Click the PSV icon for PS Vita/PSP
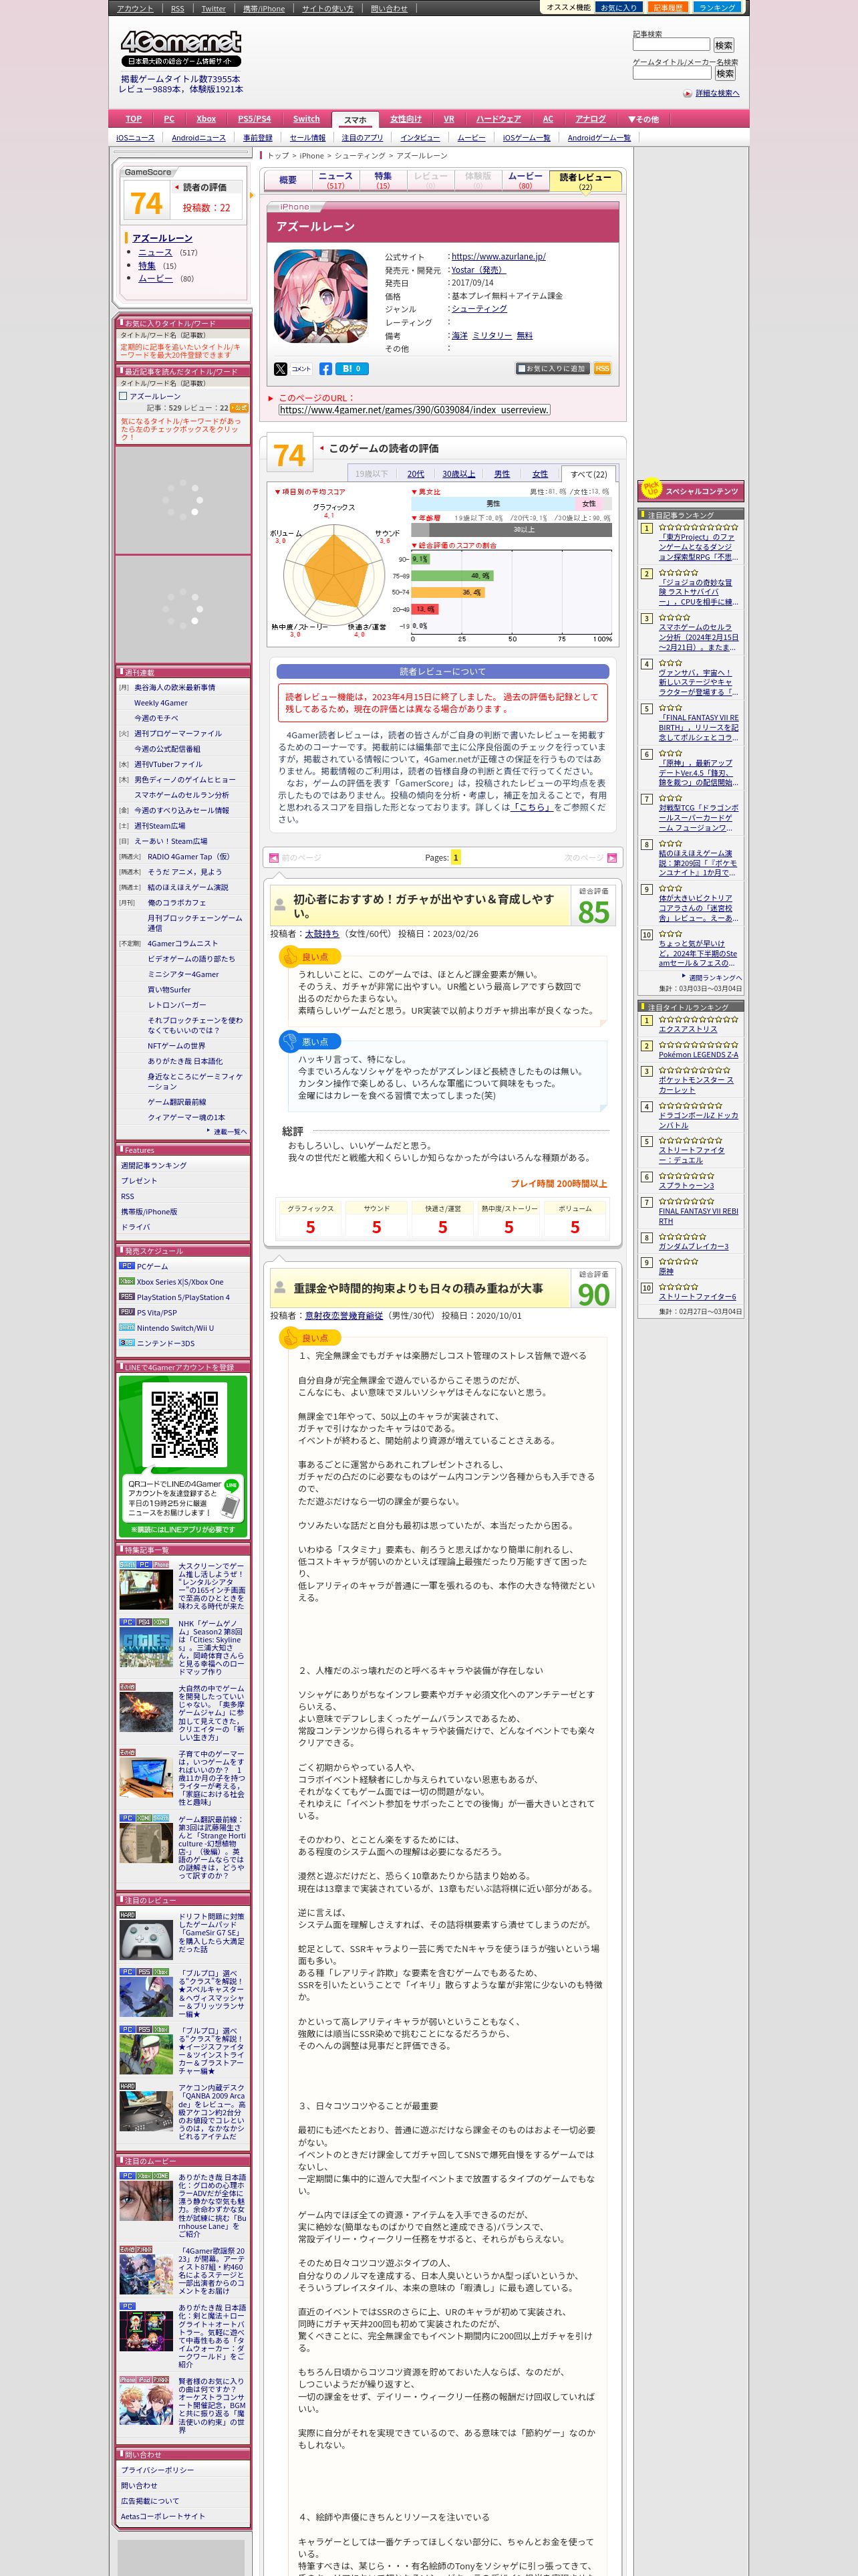This screenshot has height=2576, width=858. (127, 1312)
